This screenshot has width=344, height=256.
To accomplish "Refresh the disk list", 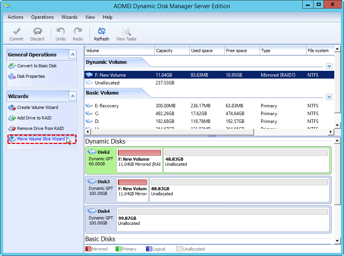I will coord(102,32).
